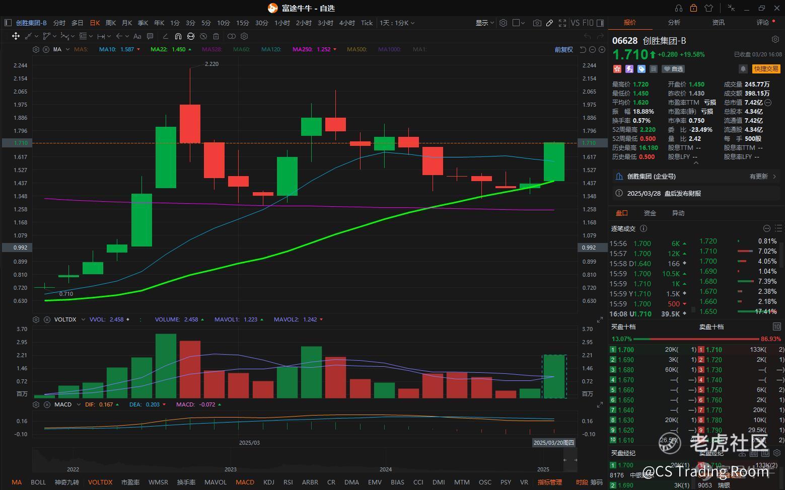Switch to the 异动 unusual activity tab

tap(678, 213)
